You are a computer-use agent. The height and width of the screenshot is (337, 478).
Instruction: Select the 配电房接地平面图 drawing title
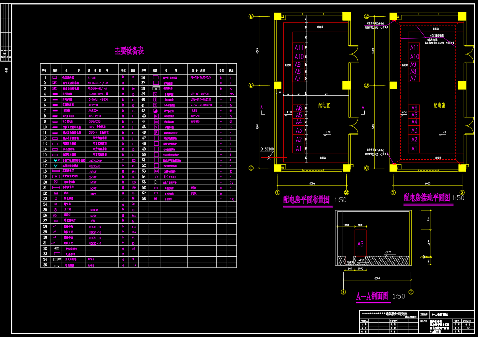[x=427, y=198]
